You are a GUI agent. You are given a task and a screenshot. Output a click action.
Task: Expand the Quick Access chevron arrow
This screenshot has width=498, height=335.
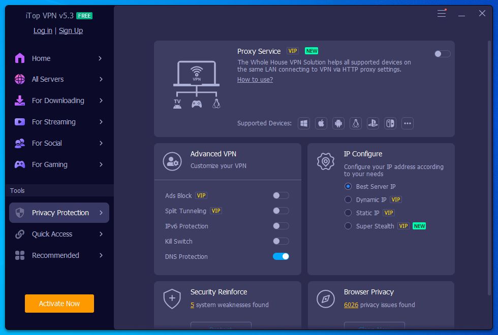[x=101, y=234]
